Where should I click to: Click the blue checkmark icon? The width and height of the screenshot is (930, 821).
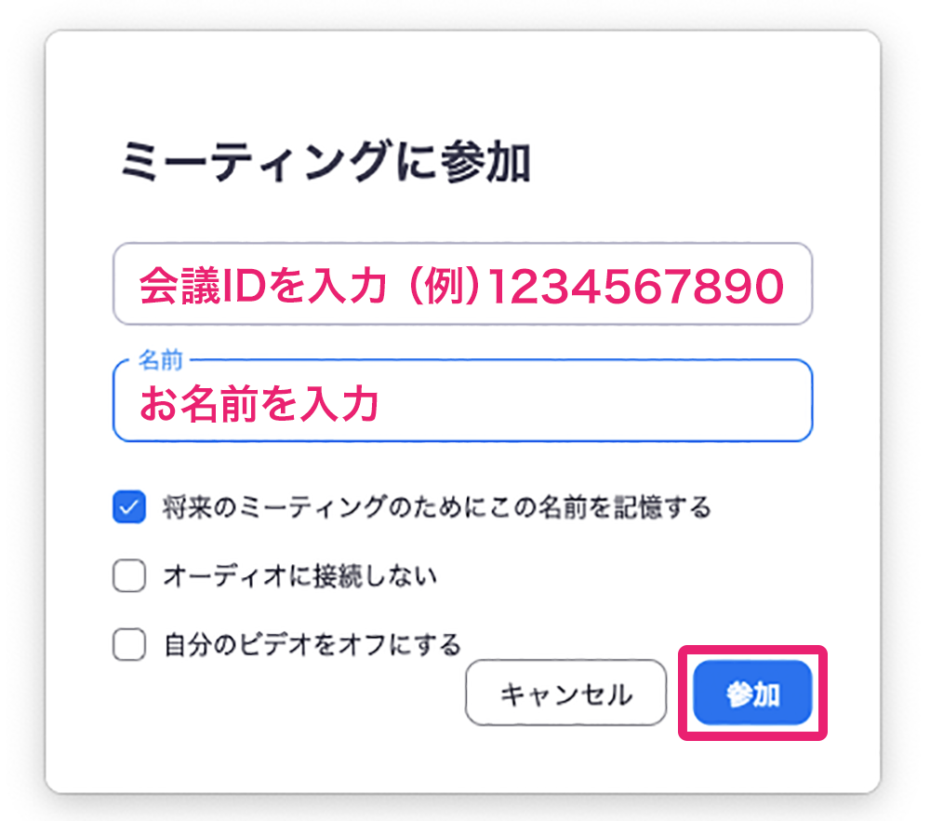click(129, 507)
